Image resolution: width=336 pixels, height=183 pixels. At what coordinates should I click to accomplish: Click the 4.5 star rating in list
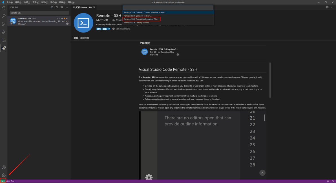click(x=66, y=18)
